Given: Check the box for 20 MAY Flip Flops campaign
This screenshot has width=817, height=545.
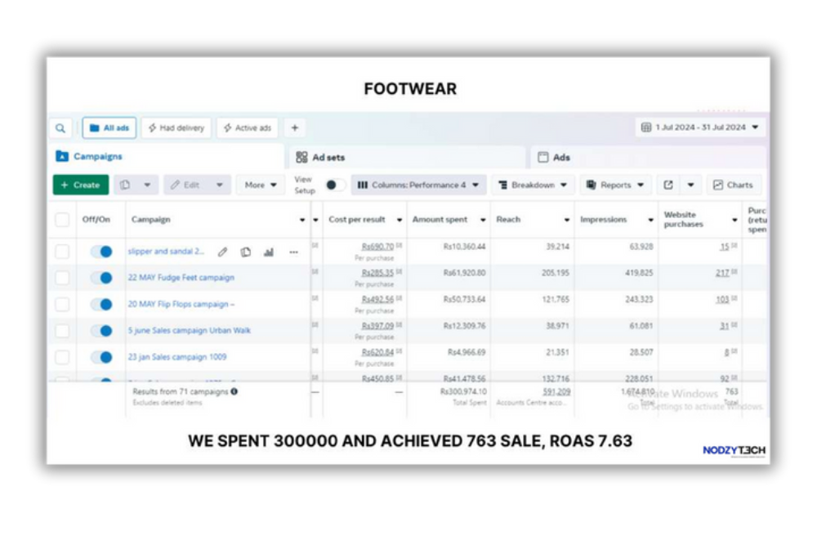Looking at the screenshot, I should point(62,305).
